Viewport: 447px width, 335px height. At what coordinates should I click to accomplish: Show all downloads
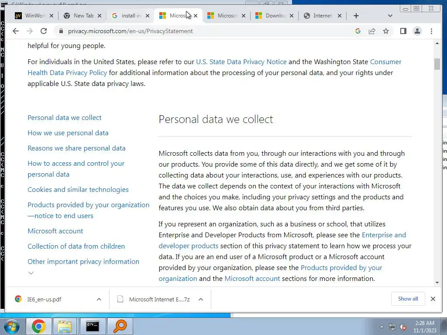click(408, 299)
